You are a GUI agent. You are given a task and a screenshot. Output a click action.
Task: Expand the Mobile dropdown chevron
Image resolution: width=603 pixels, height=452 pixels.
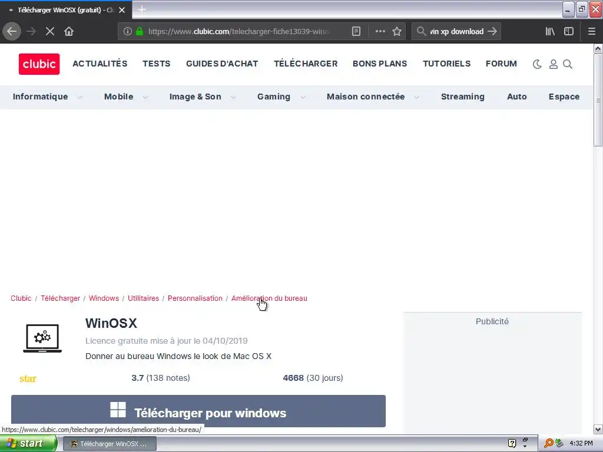(x=145, y=97)
